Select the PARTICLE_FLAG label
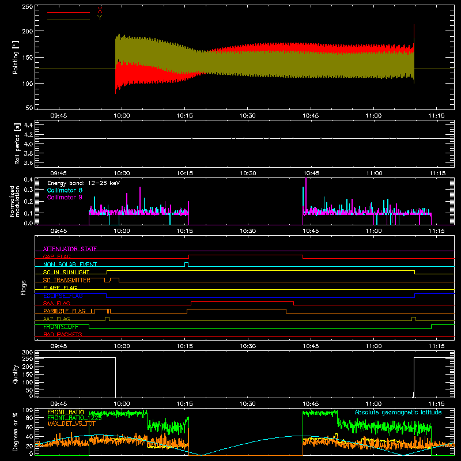This screenshot has width=461, height=461. tap(65, 311)
